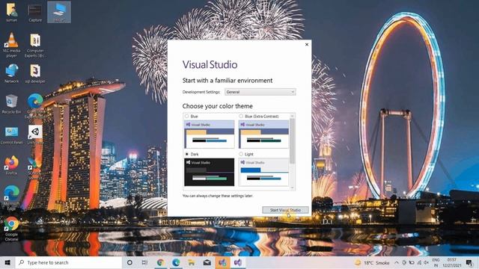This screenshot has width=479, height=269.
Task: Open Task View in taskbar
Action: tap(144, 262)
